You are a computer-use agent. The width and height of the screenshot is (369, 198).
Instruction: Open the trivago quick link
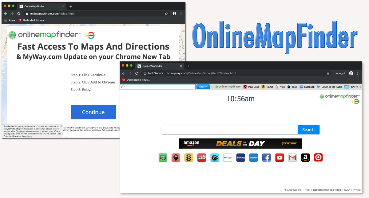228,157
